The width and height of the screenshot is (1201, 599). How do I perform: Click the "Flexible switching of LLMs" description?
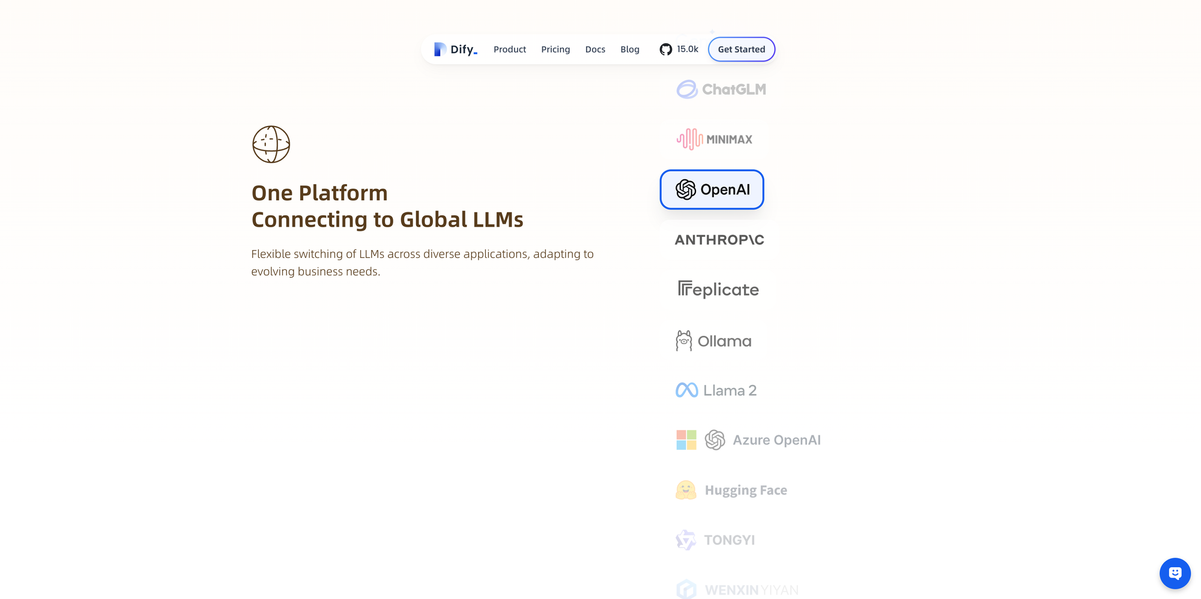pos(423,263)
